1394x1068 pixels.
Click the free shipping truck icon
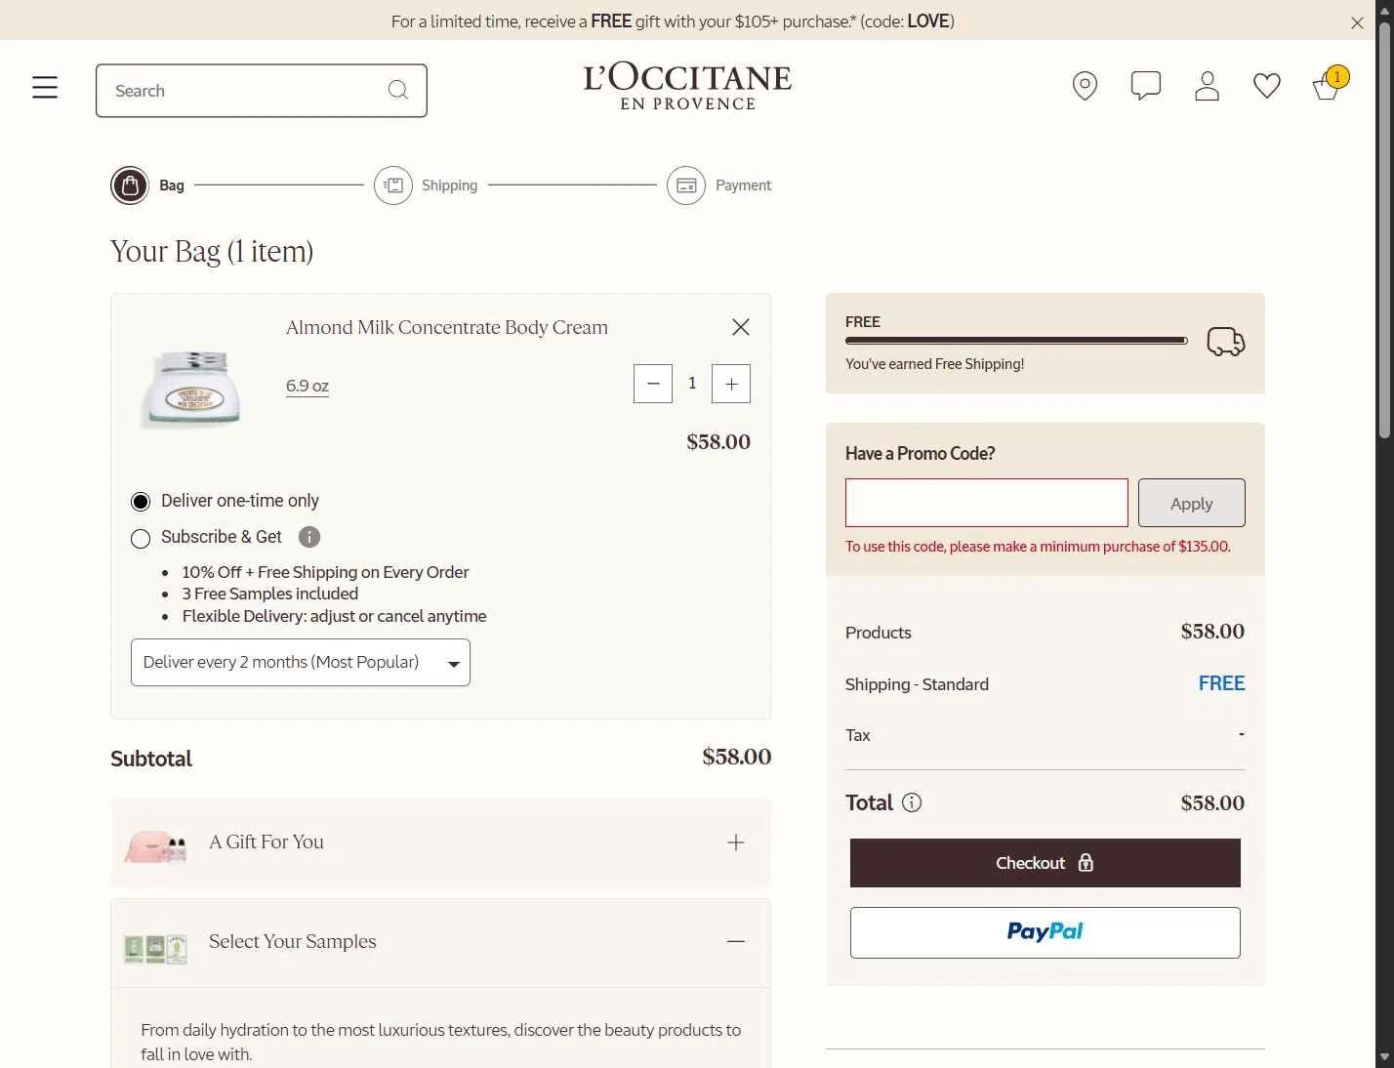coord(1226,342)
